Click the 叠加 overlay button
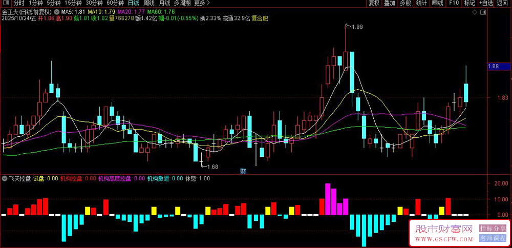The height and width of the screenshot is (248, 512). pos(390,3)
